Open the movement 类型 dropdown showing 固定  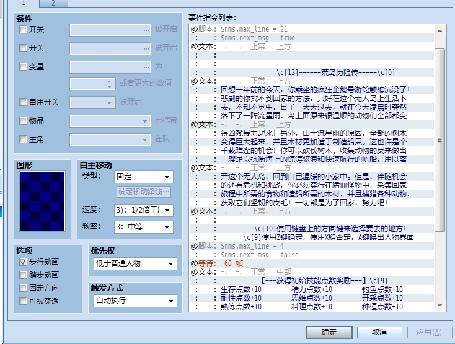tap(144, 177)
